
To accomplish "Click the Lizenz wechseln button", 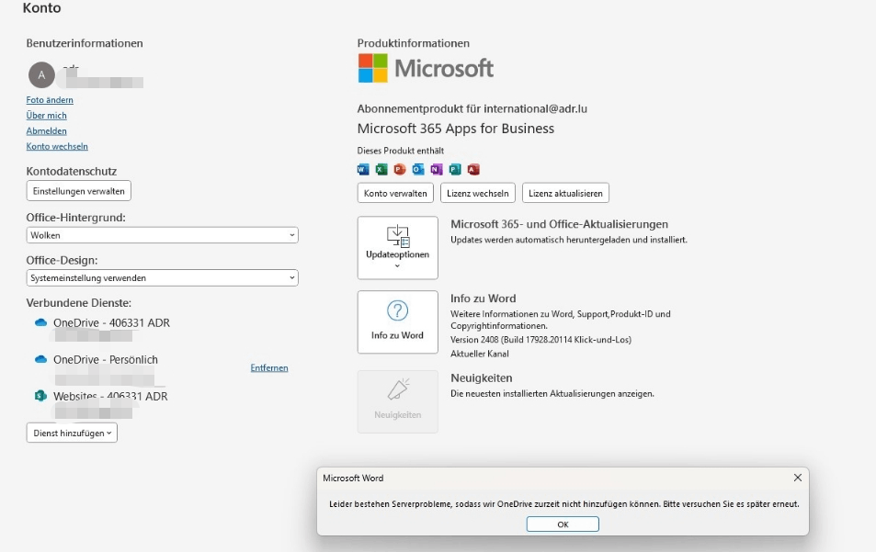I will 478,193.
